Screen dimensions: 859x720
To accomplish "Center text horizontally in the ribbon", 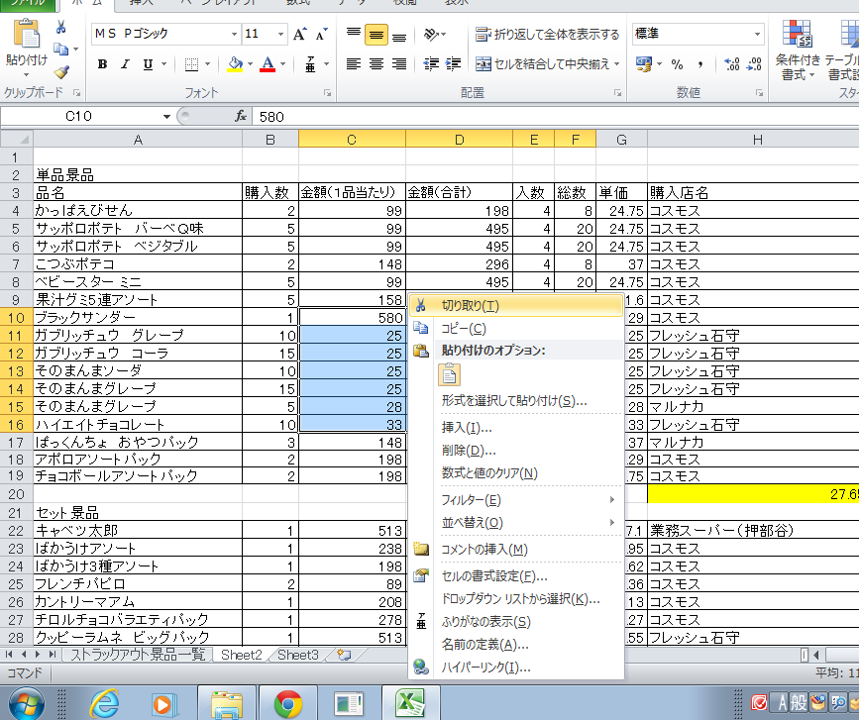I will 376,64.
